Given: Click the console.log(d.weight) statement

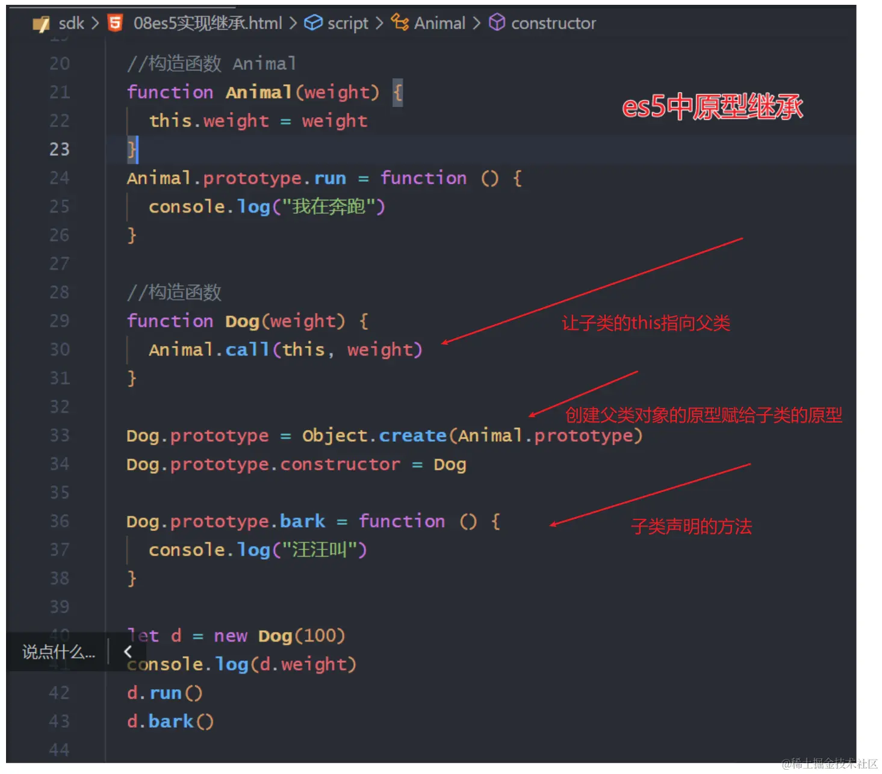Looking at the screenshot, I should coord(241,664).
